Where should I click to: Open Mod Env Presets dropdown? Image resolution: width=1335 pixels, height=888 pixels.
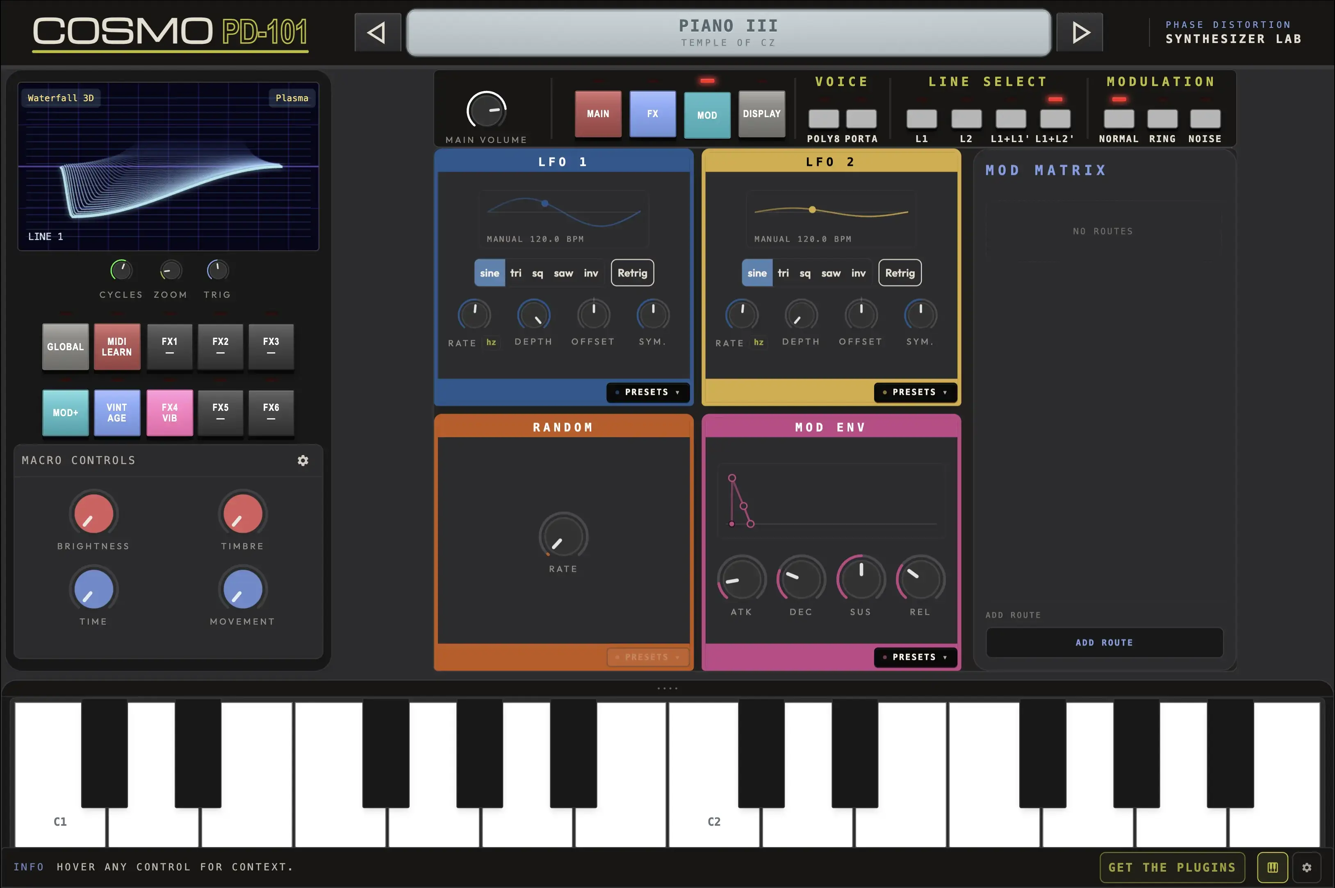coord(916,657)
